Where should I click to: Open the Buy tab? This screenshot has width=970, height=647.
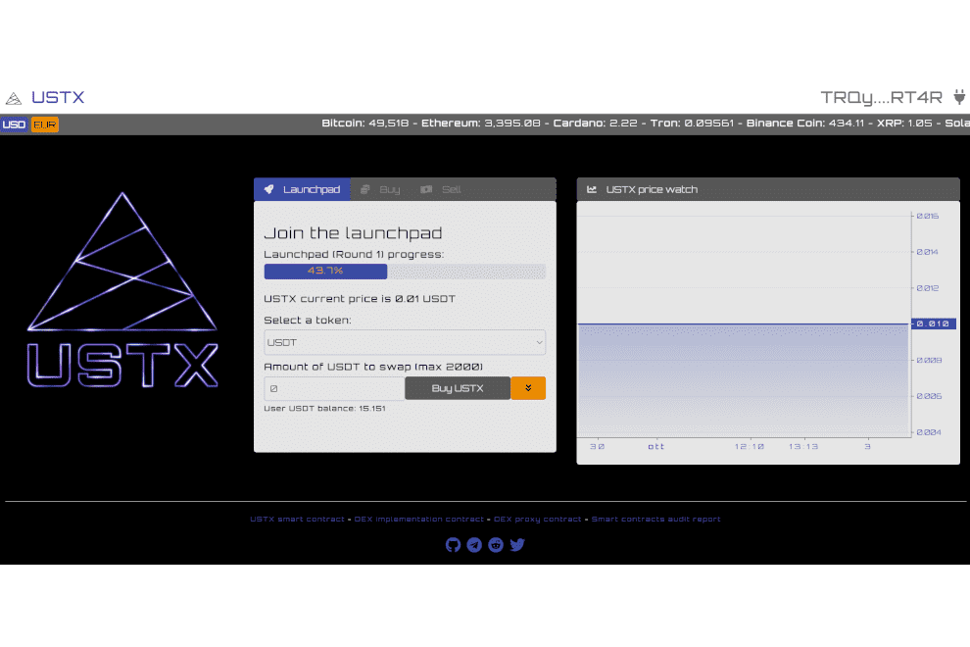(382, 189)
